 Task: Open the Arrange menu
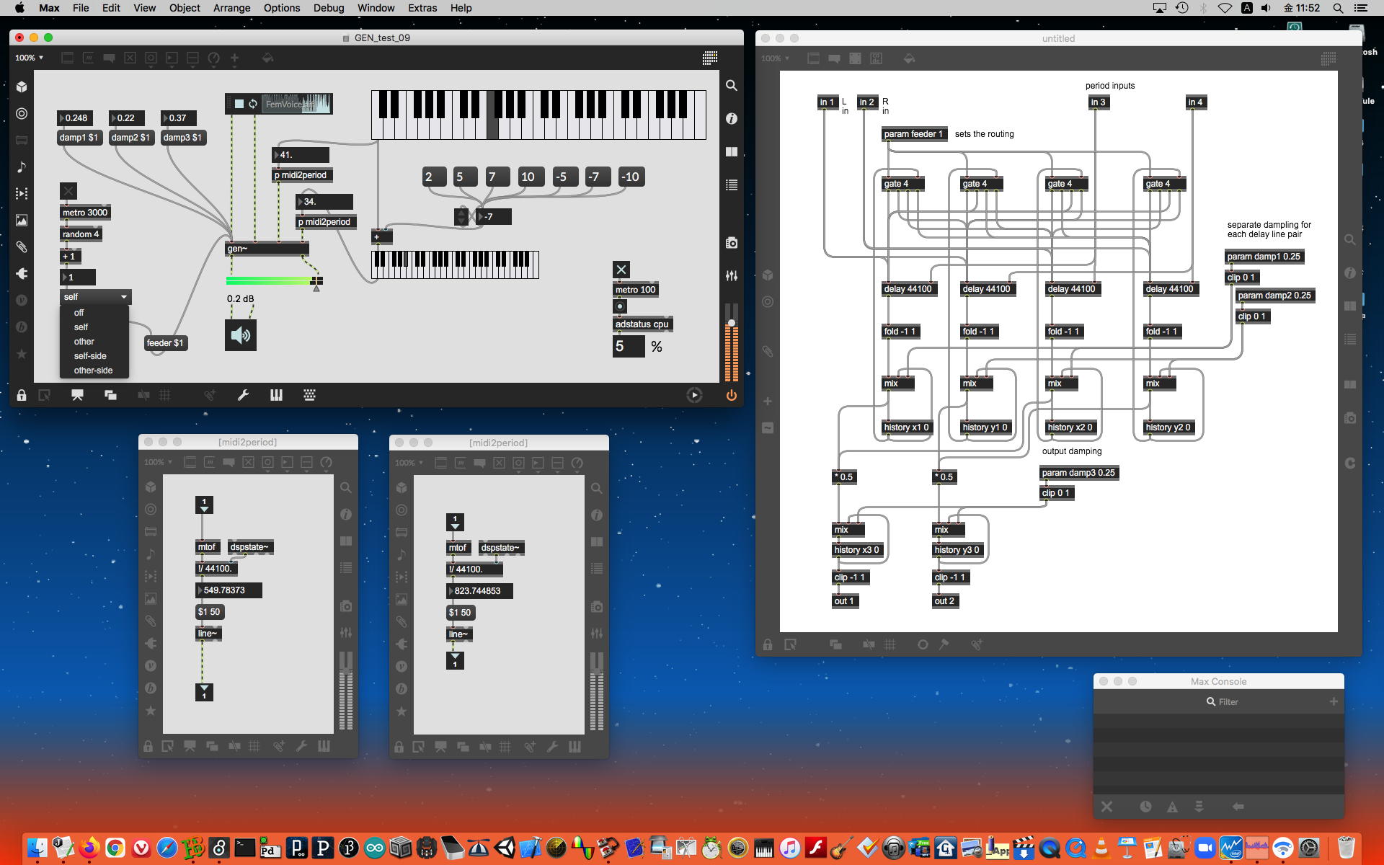pos(231,8)
